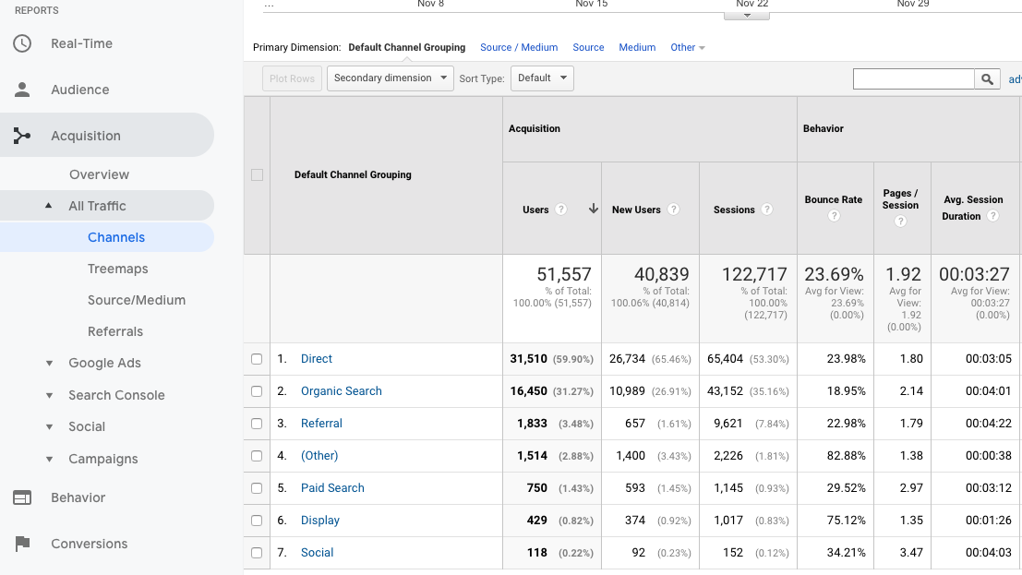Sort by the Sessions column header

734,210
